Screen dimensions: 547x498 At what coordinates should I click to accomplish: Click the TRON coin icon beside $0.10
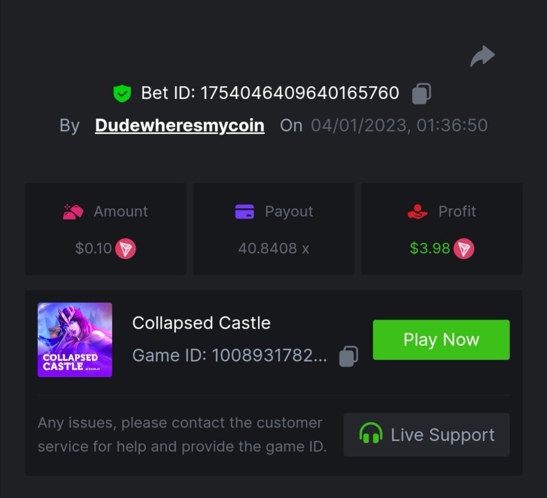(126, 249)
